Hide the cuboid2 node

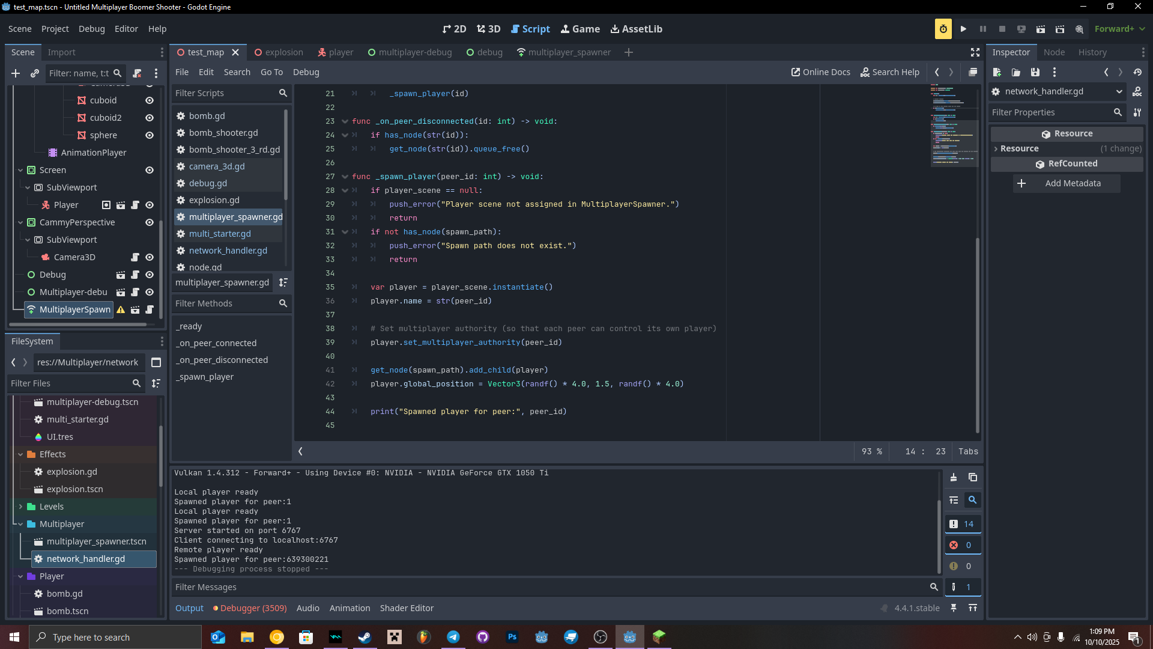[150, 118]
